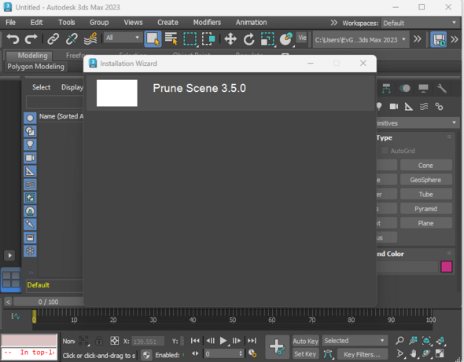Click the Tube primitive button
The image size is (464, 362).
(426, 194)
